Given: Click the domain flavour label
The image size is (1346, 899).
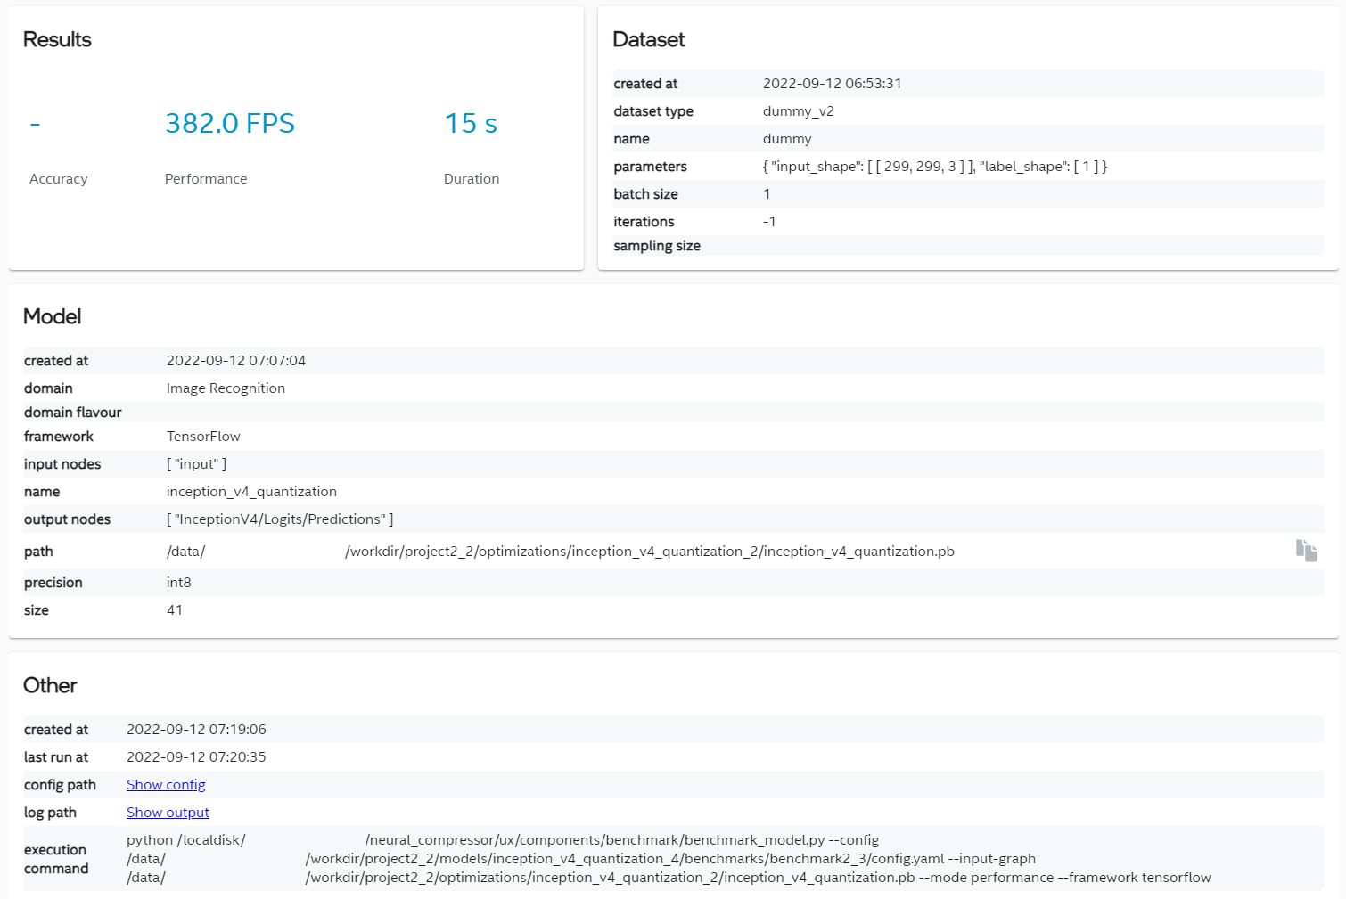Looking at the screenshot, I should (x=73, y=412).
